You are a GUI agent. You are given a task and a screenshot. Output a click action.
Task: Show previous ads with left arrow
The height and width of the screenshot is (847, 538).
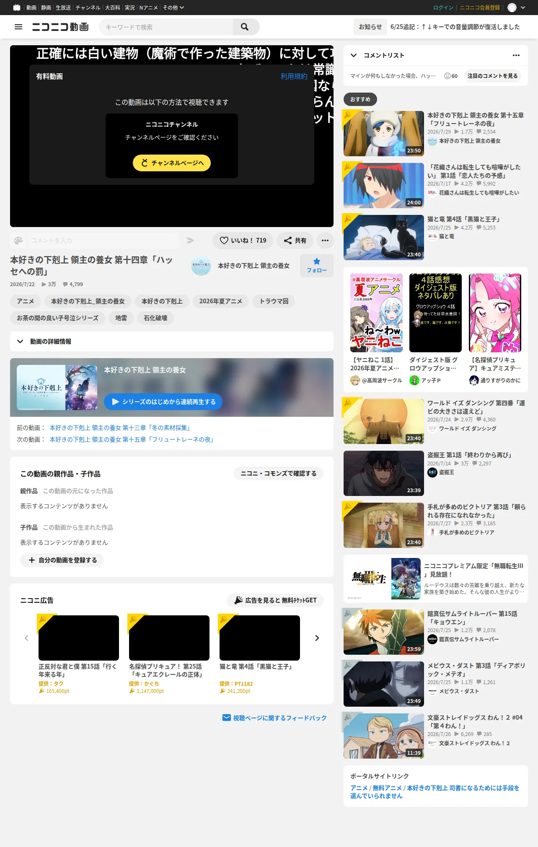pos(26,638)
